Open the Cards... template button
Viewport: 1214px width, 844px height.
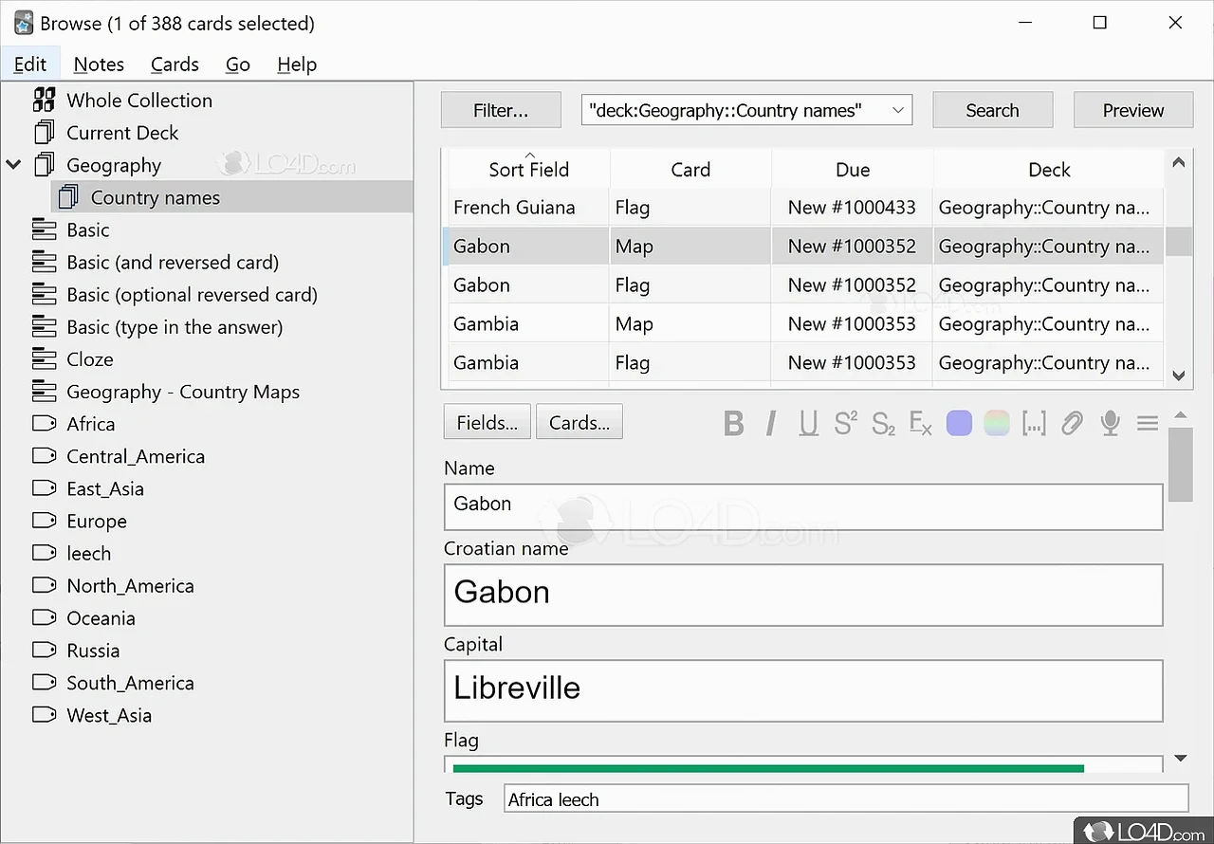coord(579,423)
